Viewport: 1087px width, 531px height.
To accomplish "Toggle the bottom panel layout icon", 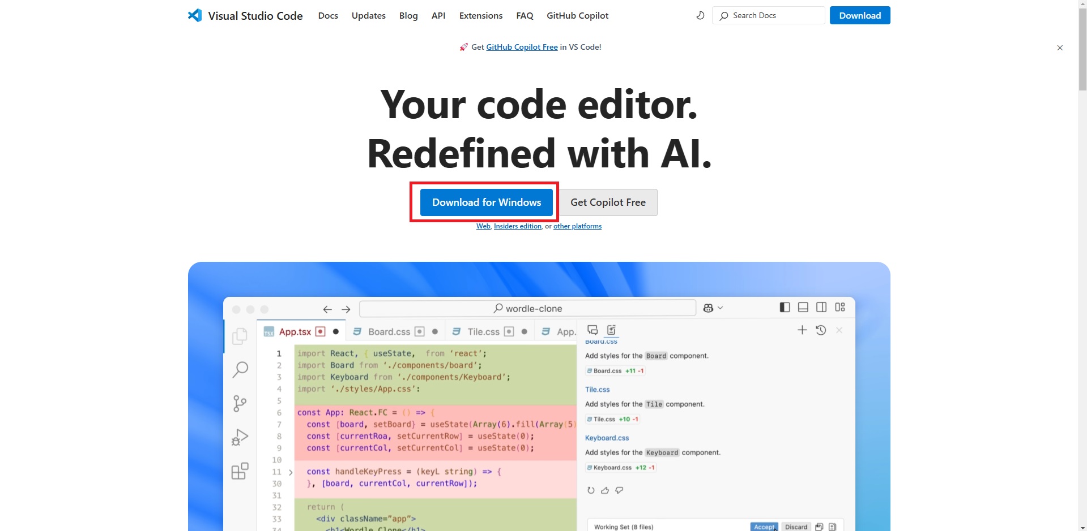I will pyautogui.click(x=803, y=307).
